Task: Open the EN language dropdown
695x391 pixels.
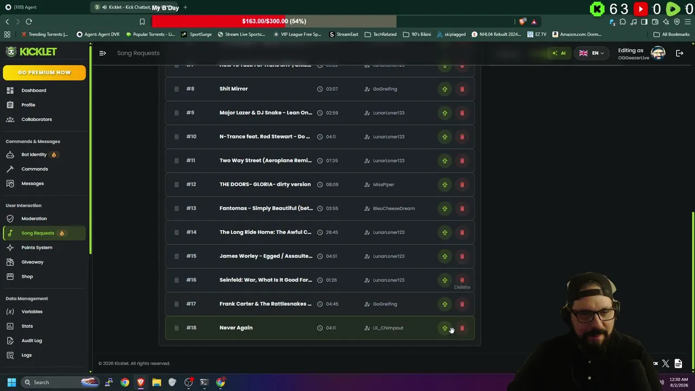Action: pyautogui.click(x=591, y=53)
